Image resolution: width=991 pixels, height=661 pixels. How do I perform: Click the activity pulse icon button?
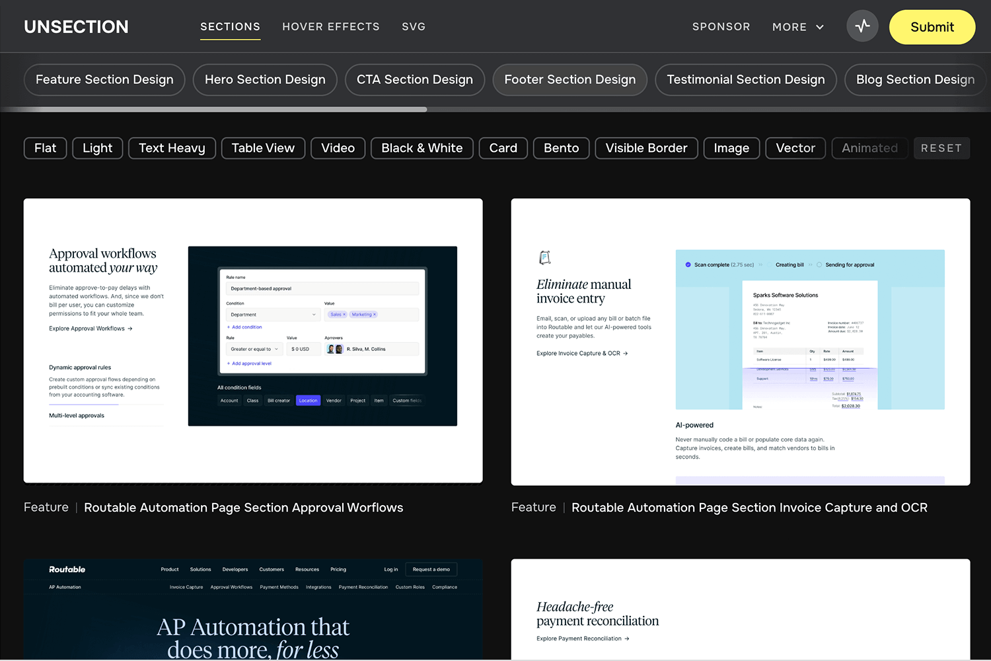click(x=862, y=26)
